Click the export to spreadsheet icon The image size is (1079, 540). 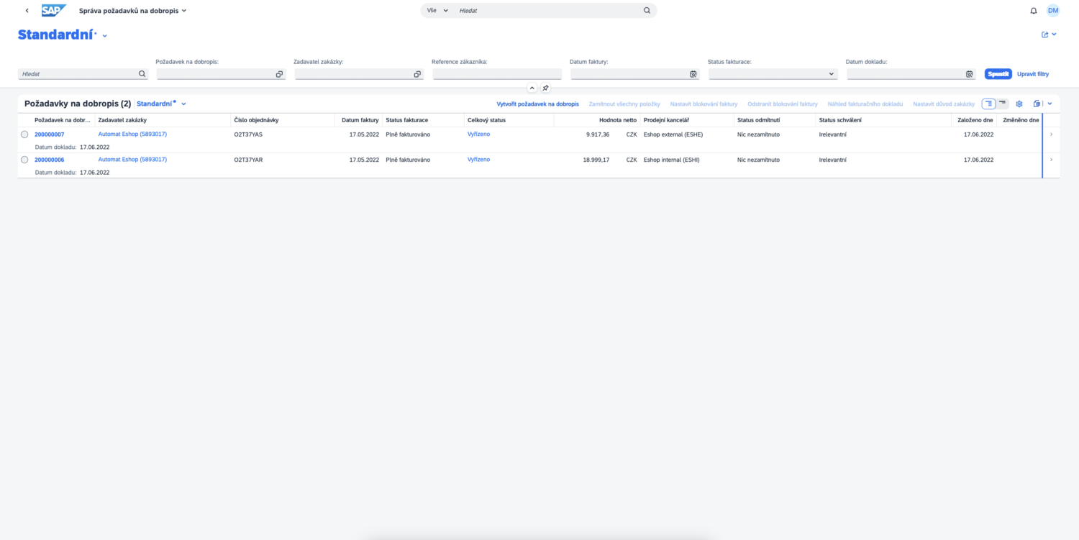(1037, 104)
